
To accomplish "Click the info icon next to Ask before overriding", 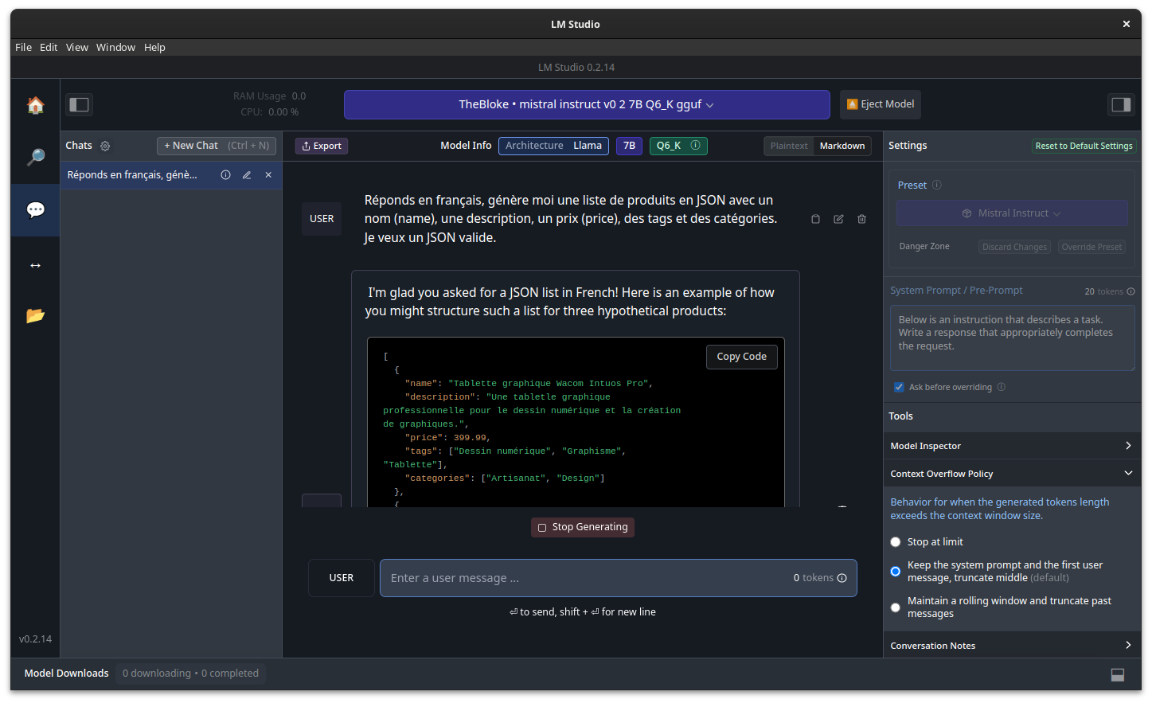I will pyautogui.click(x=1002, y=387).
